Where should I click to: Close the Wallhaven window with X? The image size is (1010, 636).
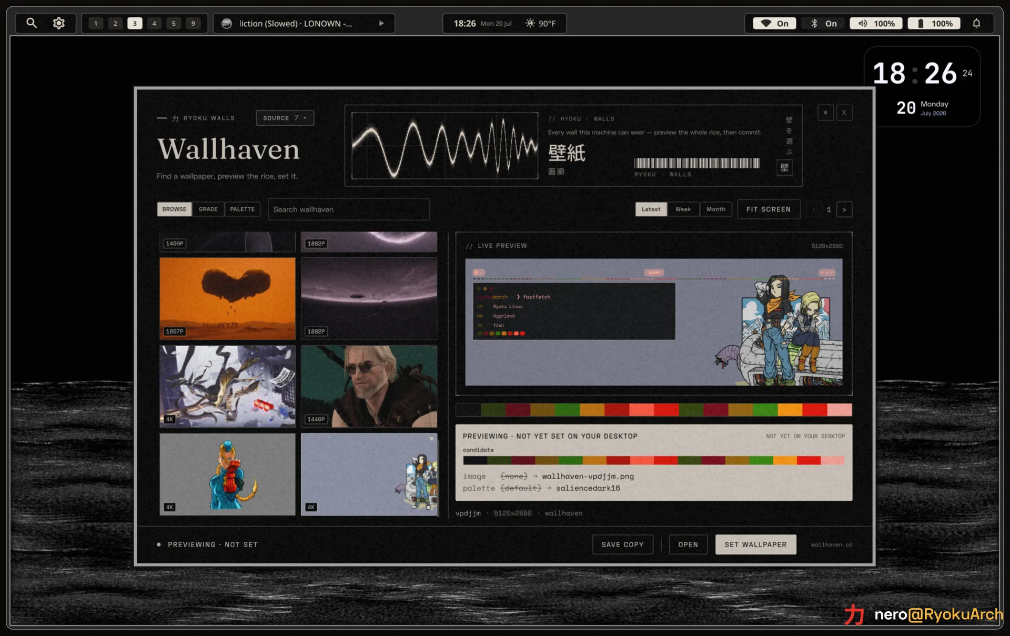844,113
